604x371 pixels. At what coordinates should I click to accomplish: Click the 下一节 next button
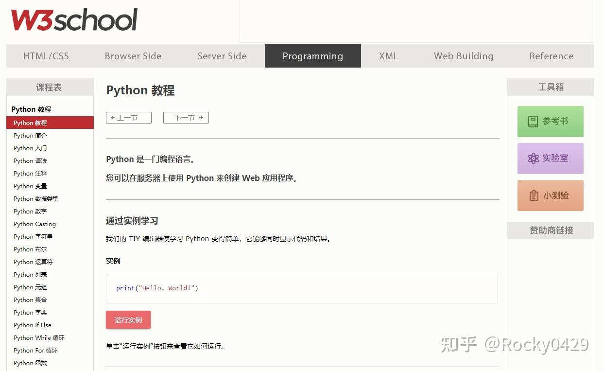pos(186,117)
